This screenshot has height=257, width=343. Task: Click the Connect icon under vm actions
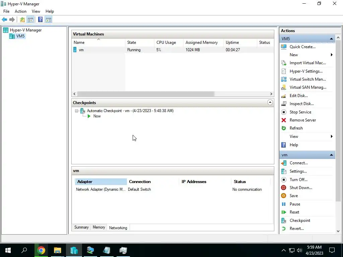[284, 163]
